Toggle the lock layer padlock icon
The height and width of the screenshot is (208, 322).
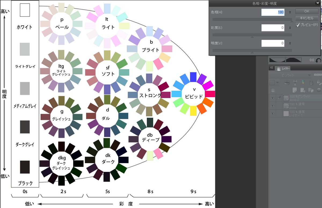311,83
